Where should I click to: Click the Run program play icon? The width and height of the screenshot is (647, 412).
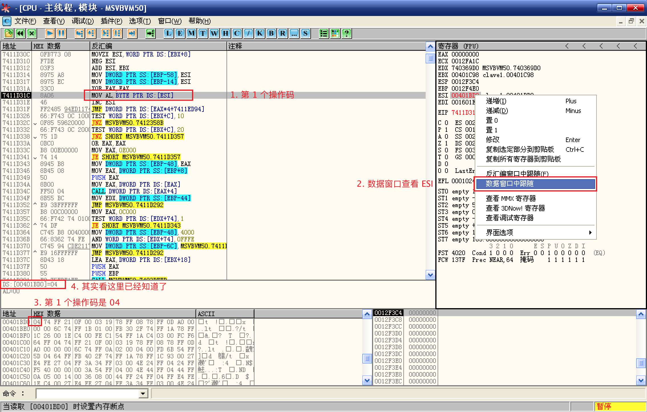click(x=50, y=34)
